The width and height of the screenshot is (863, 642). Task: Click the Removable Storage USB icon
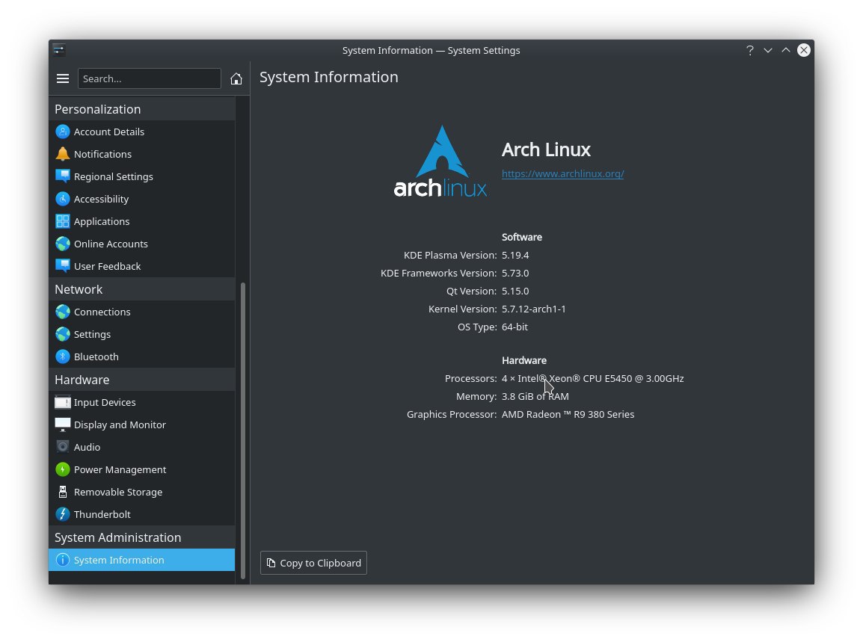coord(63,492)
